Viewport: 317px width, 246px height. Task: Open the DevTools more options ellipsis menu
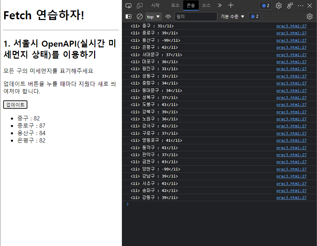tap(301, 6)
